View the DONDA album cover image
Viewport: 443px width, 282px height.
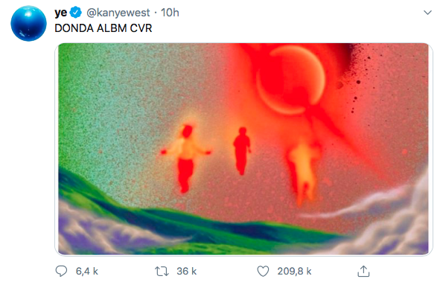click(x=243, y=149)
